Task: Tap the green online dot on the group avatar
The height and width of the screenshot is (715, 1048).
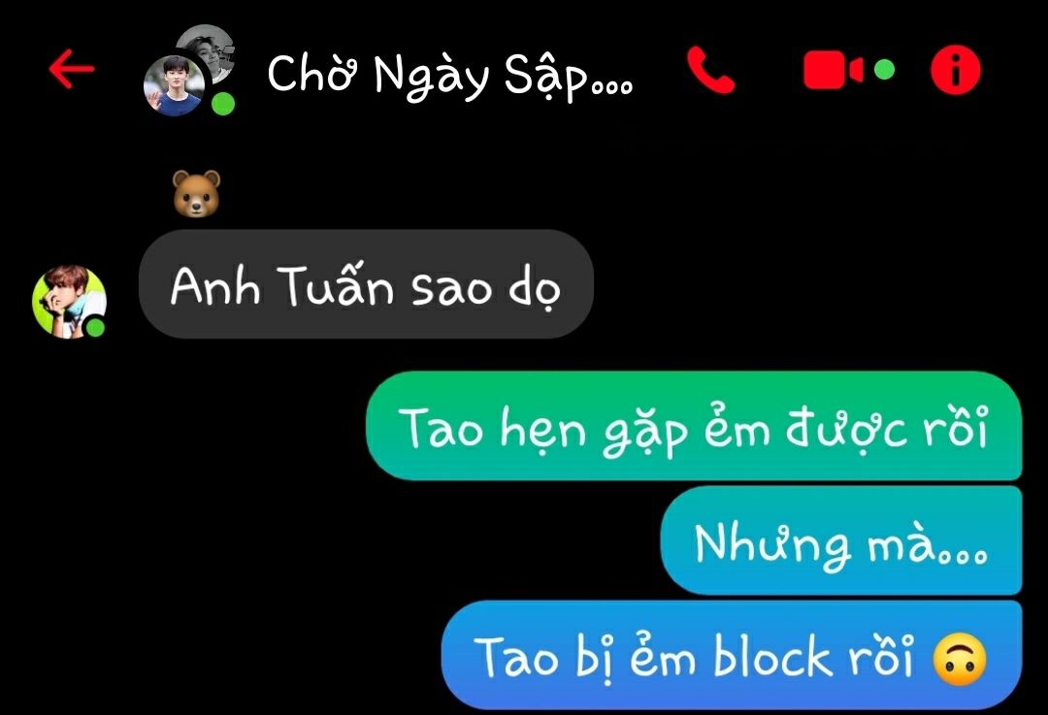Action: [x=223, y=104]
